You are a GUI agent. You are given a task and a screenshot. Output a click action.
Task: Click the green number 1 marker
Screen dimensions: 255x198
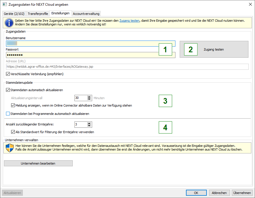click(165, 50)
